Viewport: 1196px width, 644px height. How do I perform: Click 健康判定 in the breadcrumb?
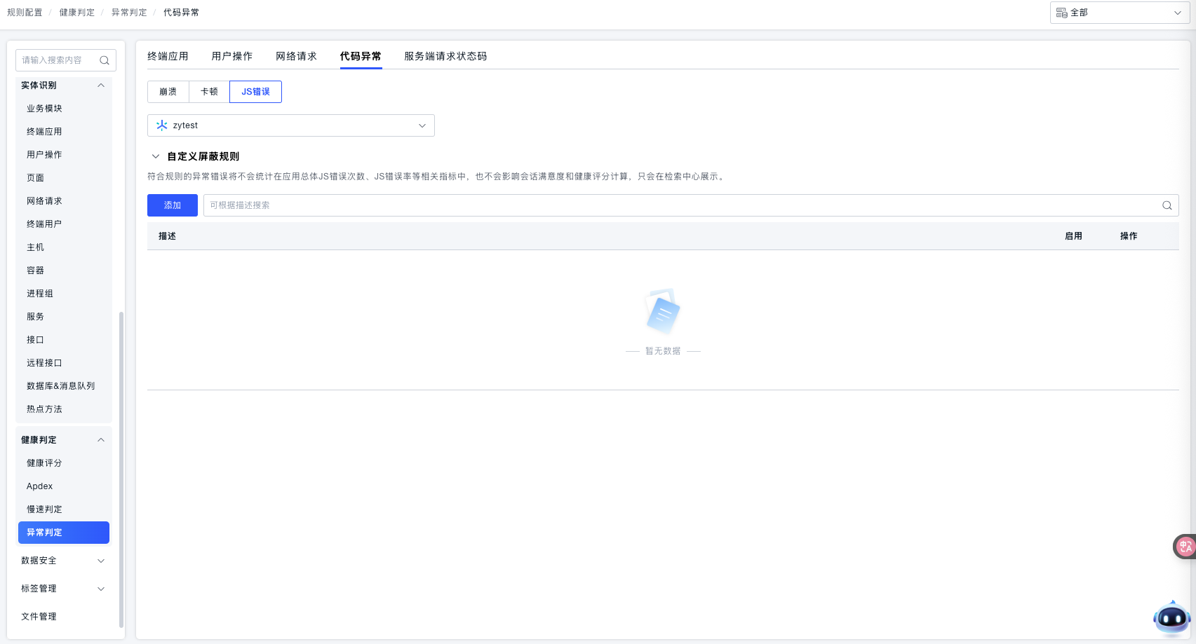pos(77,13)
